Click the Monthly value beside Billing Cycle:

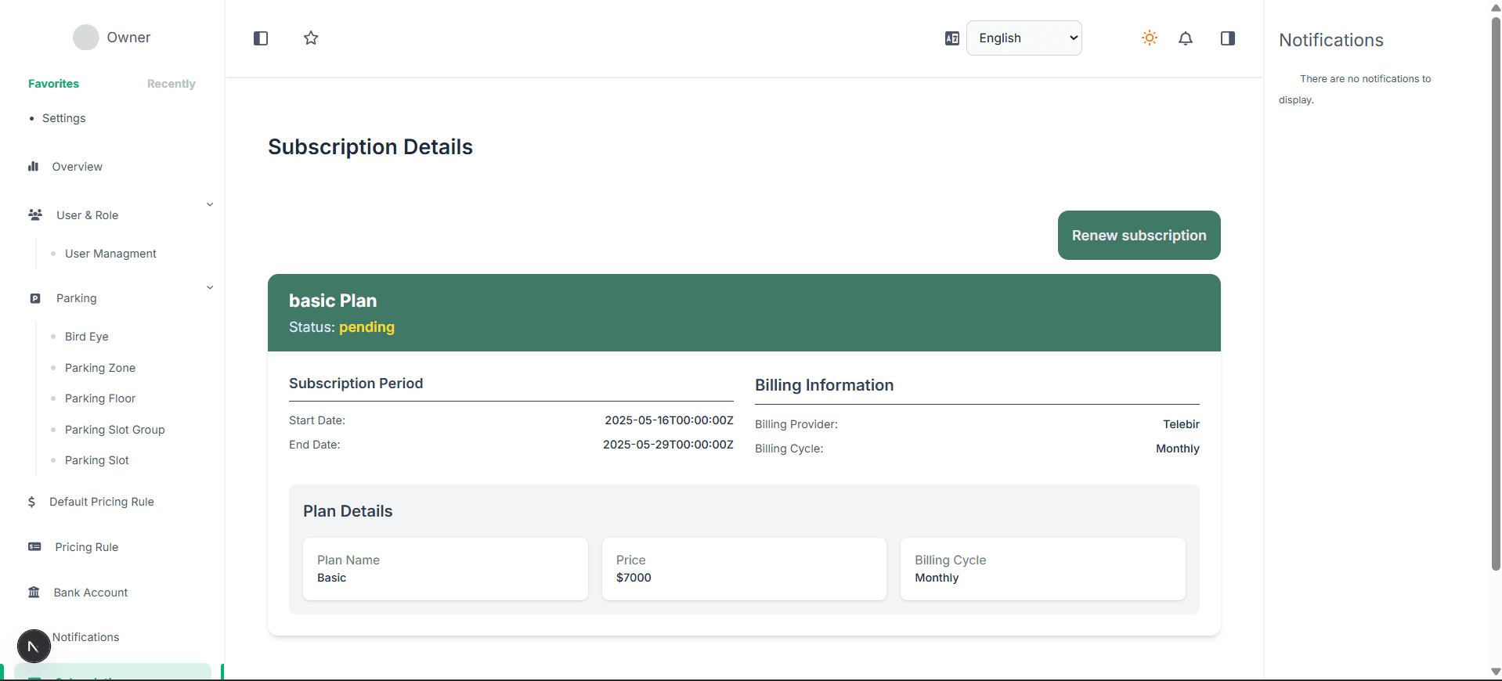(x=1177, y=449)
